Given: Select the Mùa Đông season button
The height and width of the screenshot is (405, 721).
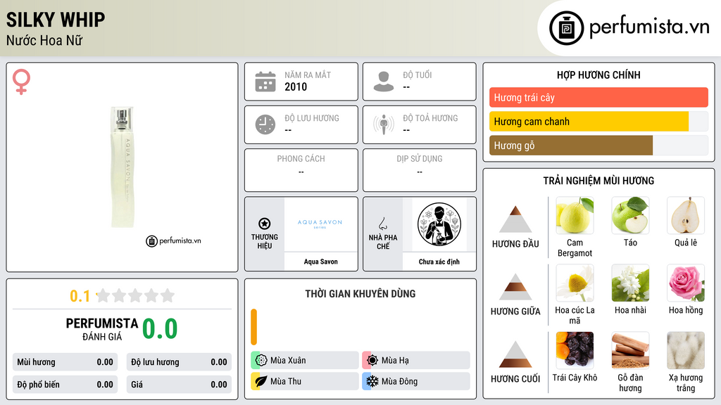Looking at the screenshot, I should click(416, 381).
